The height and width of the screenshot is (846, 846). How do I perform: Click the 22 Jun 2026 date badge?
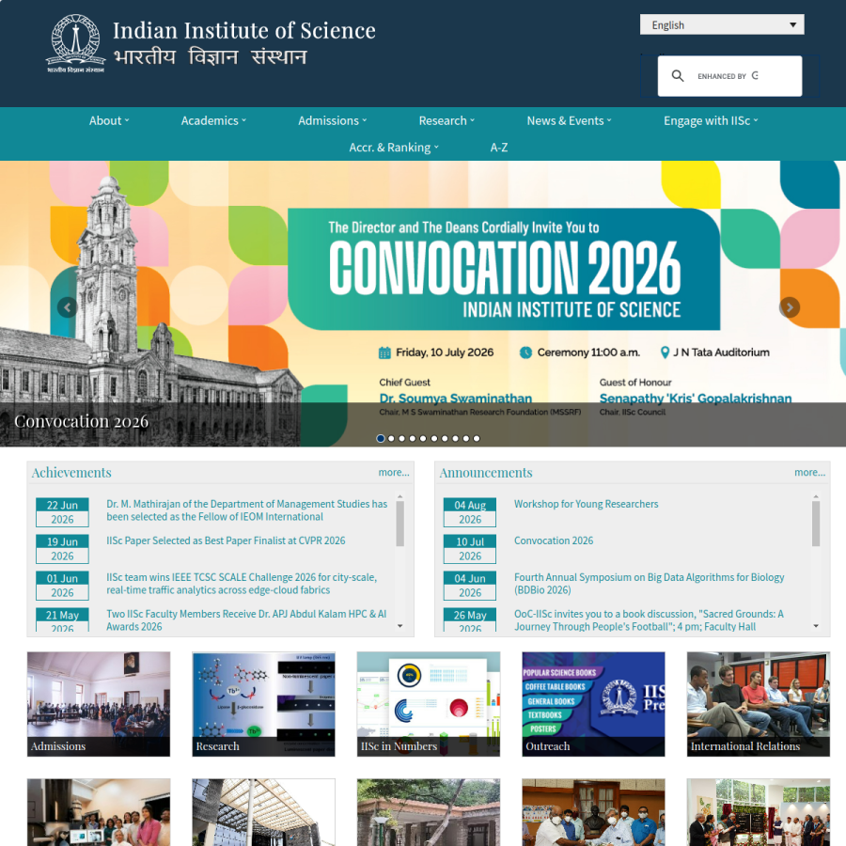tap(62, 512)
